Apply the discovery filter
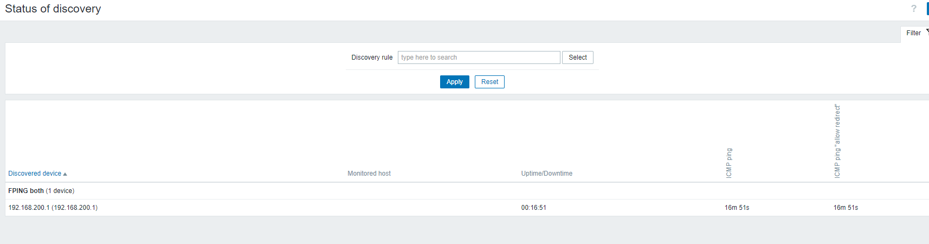This screenshot has height=244, width=929. tap(455, 82)
